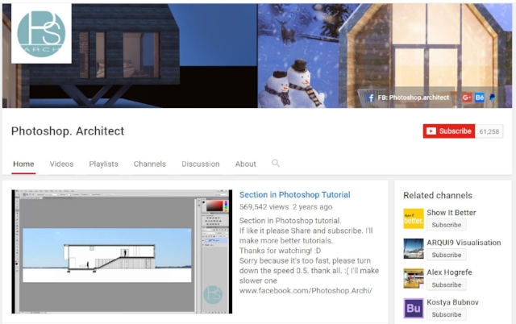Click the FB: Photoshop.architect banner link
This screenshot has height=324, width=516.
[x=413, y=98]
